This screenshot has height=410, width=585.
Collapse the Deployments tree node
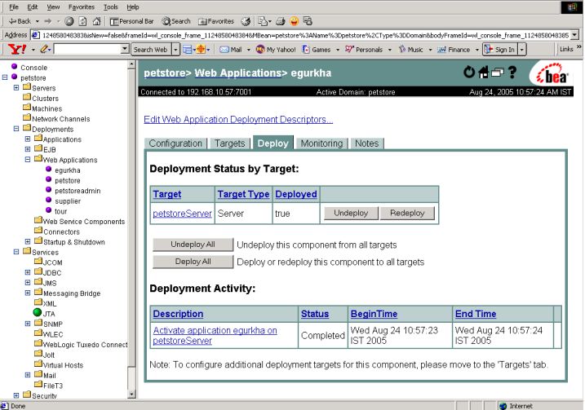coord(16,129)
